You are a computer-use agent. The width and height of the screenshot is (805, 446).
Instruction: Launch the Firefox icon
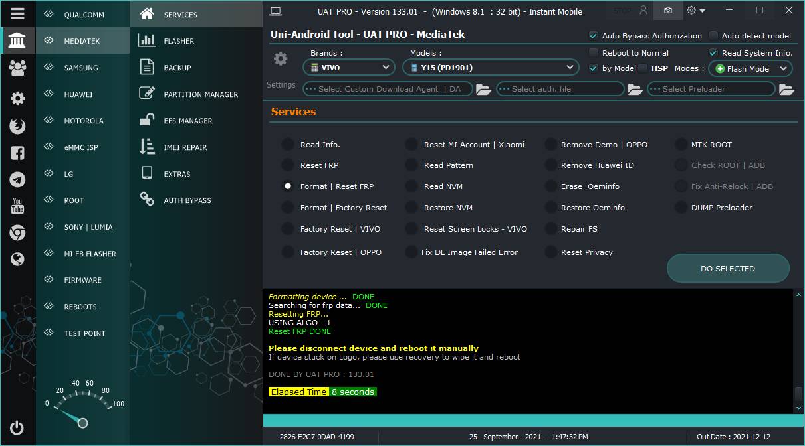coord(17,126)
